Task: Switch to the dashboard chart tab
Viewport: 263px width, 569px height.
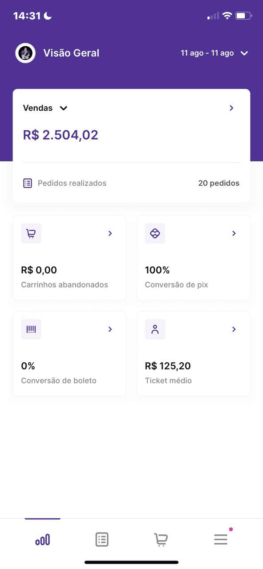Action: pos(43,540)
